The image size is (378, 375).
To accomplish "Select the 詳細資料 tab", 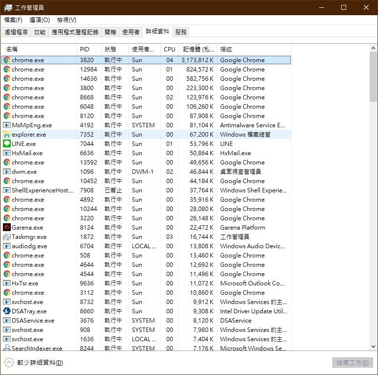I will [157, 31].
